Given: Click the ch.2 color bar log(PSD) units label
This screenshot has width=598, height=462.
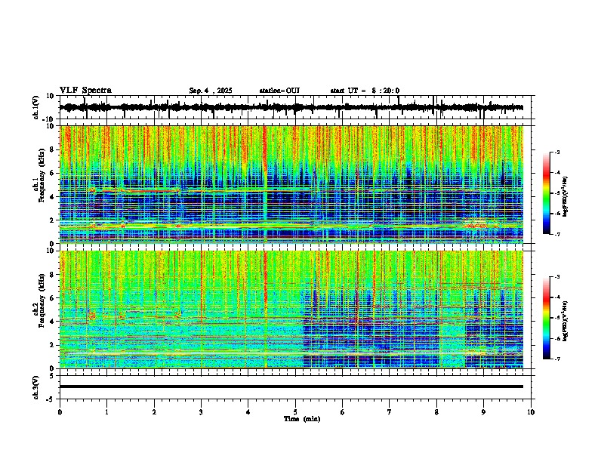Looking at the screenshot, I should pyautogui.click(x=566, y=321).
